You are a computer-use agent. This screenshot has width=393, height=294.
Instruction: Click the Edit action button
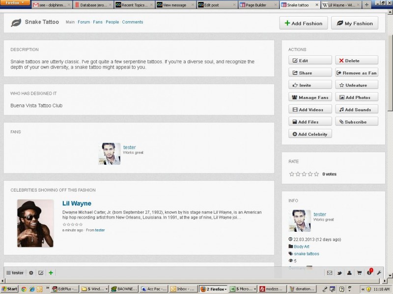(310, 60)
